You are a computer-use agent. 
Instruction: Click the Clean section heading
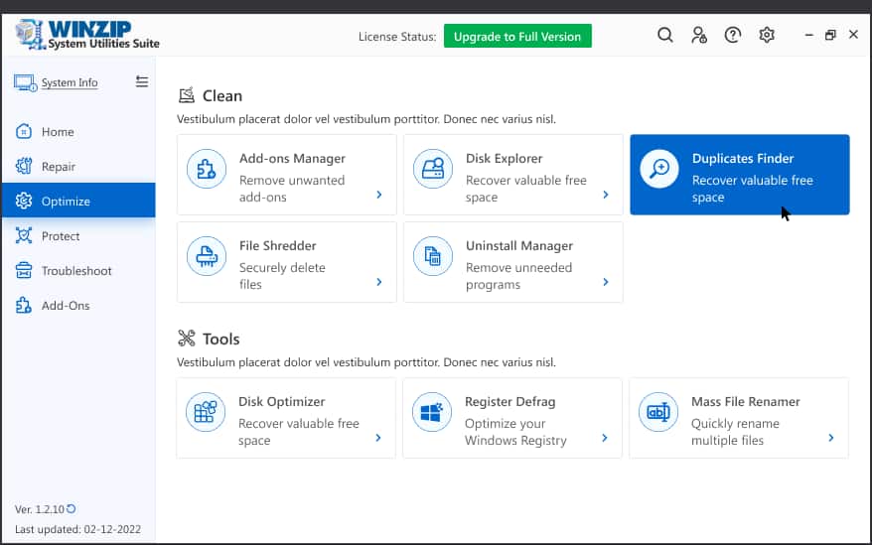221,95
